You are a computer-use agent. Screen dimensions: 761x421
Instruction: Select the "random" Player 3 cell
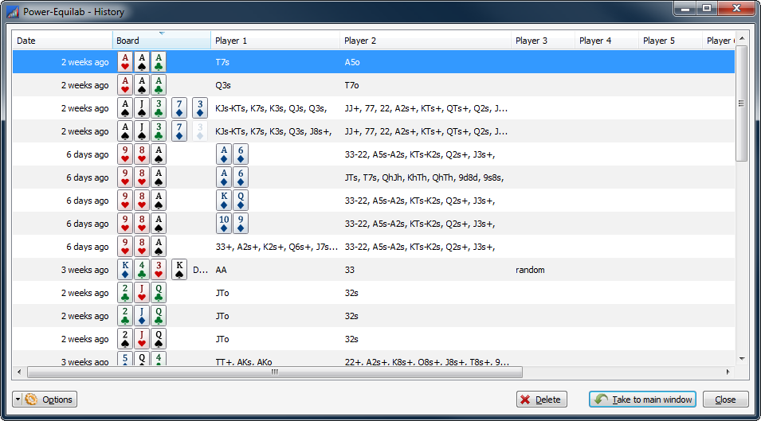click(530, 270)
